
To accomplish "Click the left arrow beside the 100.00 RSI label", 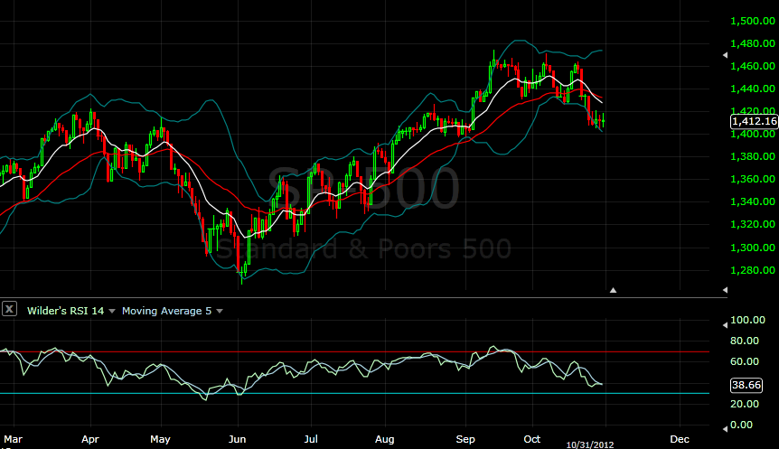I will [x=725, y=325].
